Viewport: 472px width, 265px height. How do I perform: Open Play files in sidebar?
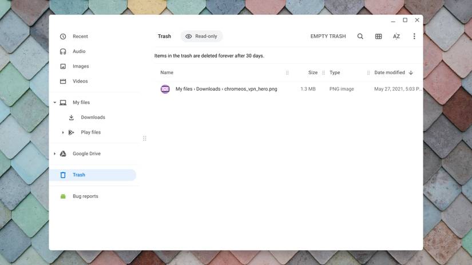pyautogui.click(x=90, y=132)
